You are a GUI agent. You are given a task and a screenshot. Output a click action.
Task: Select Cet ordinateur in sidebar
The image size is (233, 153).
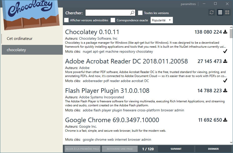tap(32, 39)
